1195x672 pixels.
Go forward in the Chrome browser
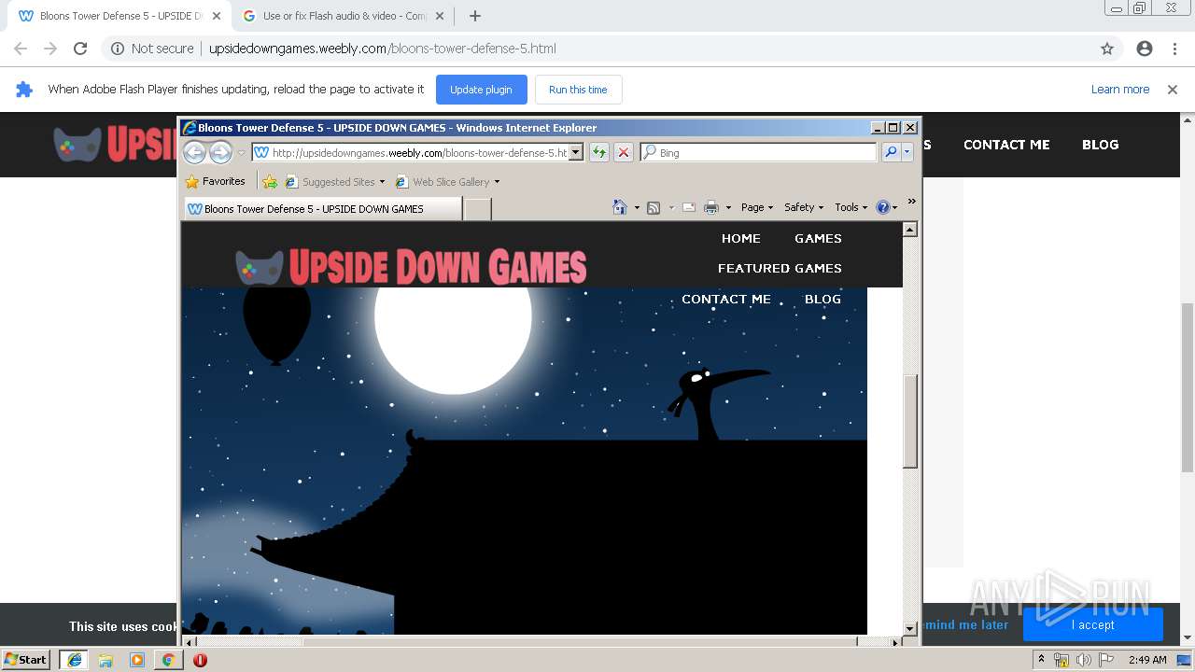(50, 49)
